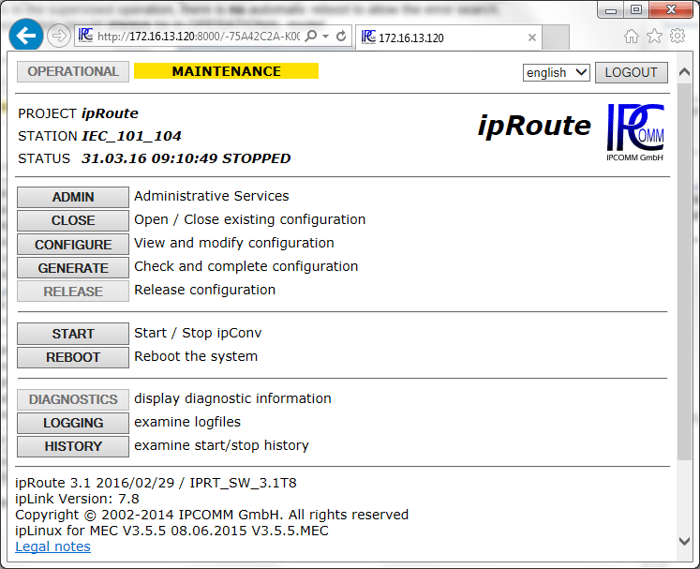Minimize the browser window
The height and width of the screenshot is (569, 700).
[x=611, y=10]
